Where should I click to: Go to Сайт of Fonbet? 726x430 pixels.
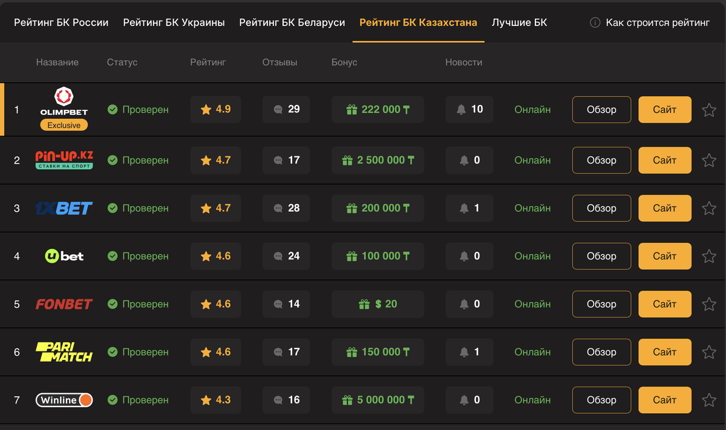click(x=665, y=304)
